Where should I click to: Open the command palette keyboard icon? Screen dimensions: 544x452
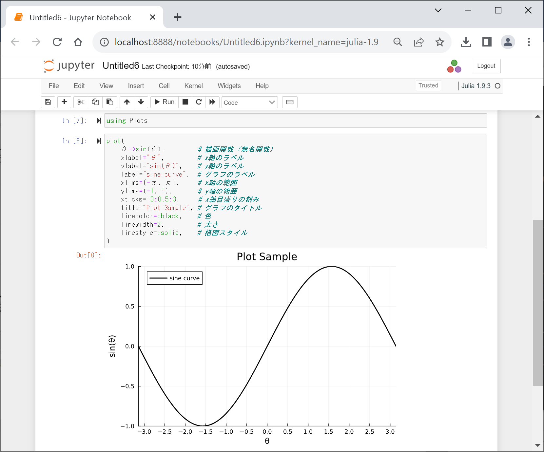click(290, 102)
